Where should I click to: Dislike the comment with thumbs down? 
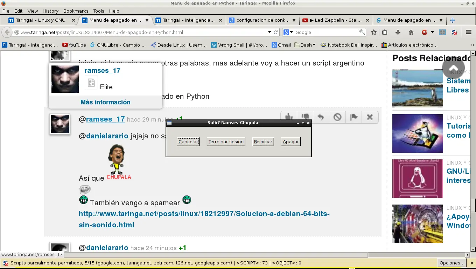coord(305,117)
